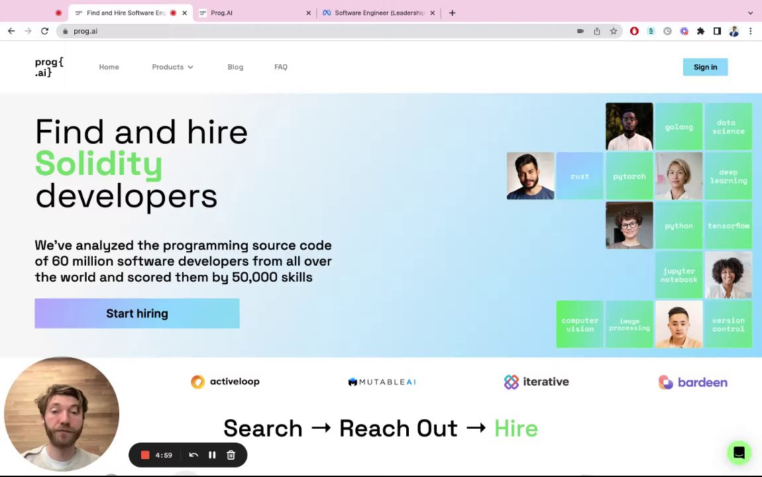The width and height of the screenshot is (762, 477).
Task: Switch to the Prog.AI tab
Action: 254,13
